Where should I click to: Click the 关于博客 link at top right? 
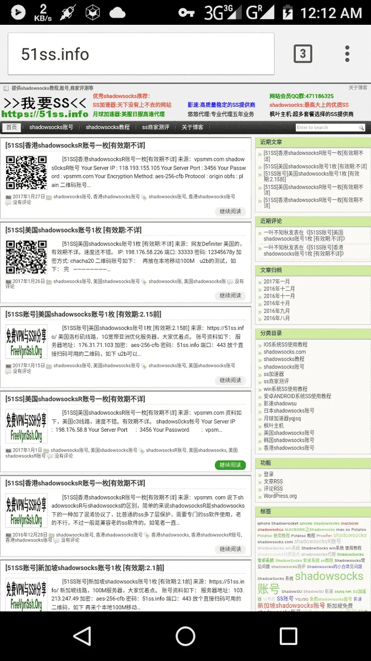pyautogui.click(x=357, y=88)
